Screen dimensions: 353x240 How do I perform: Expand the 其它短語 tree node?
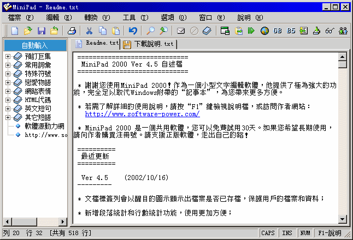8,117
